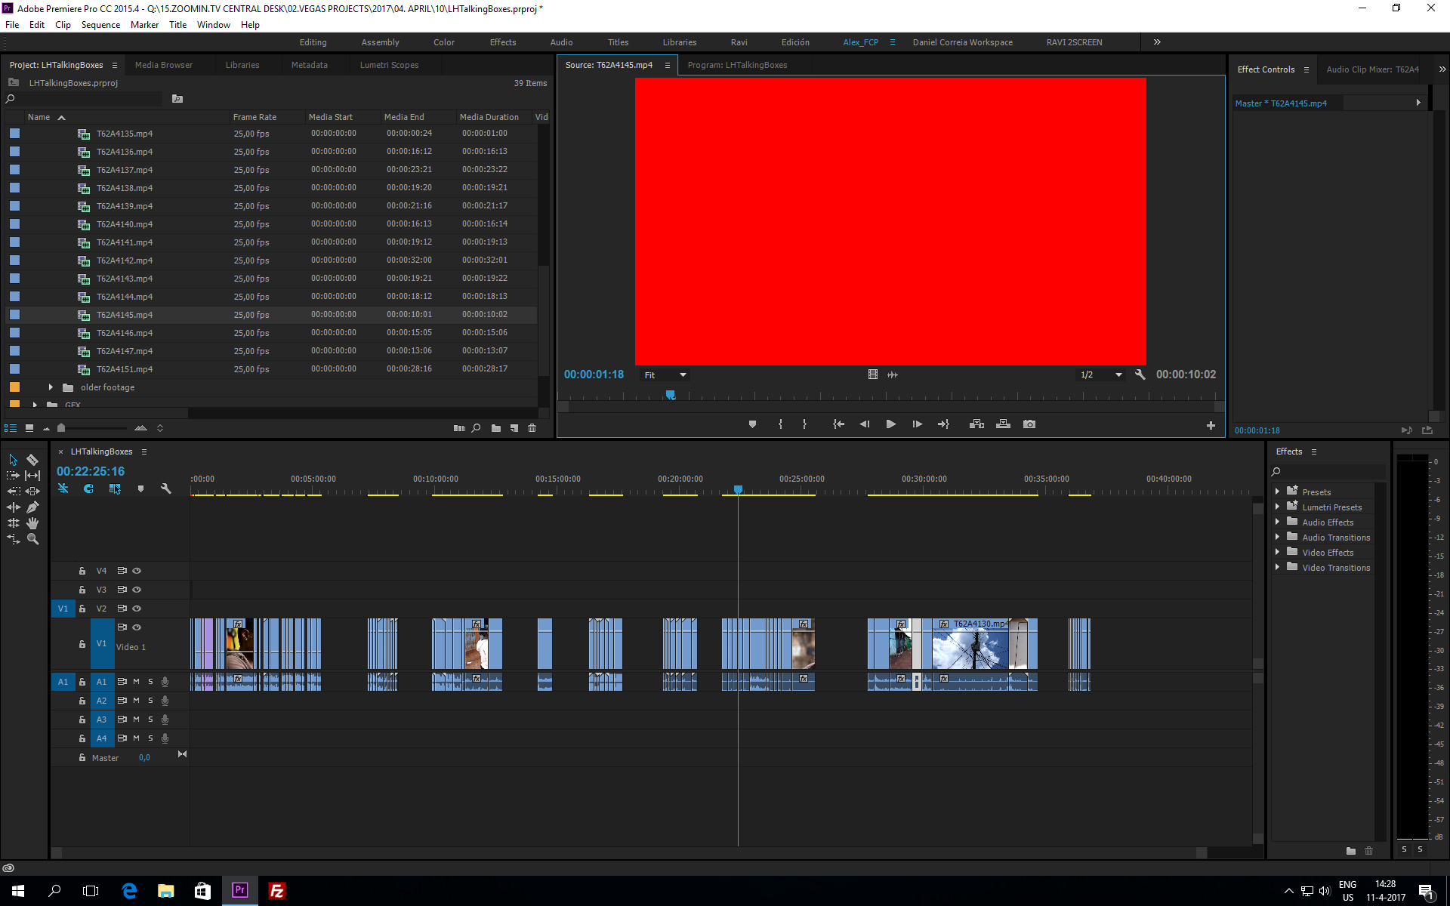Select the Zoom tool in the toolbox
The width and height of the screenshot is (1450, 906).
pos(32,539)
